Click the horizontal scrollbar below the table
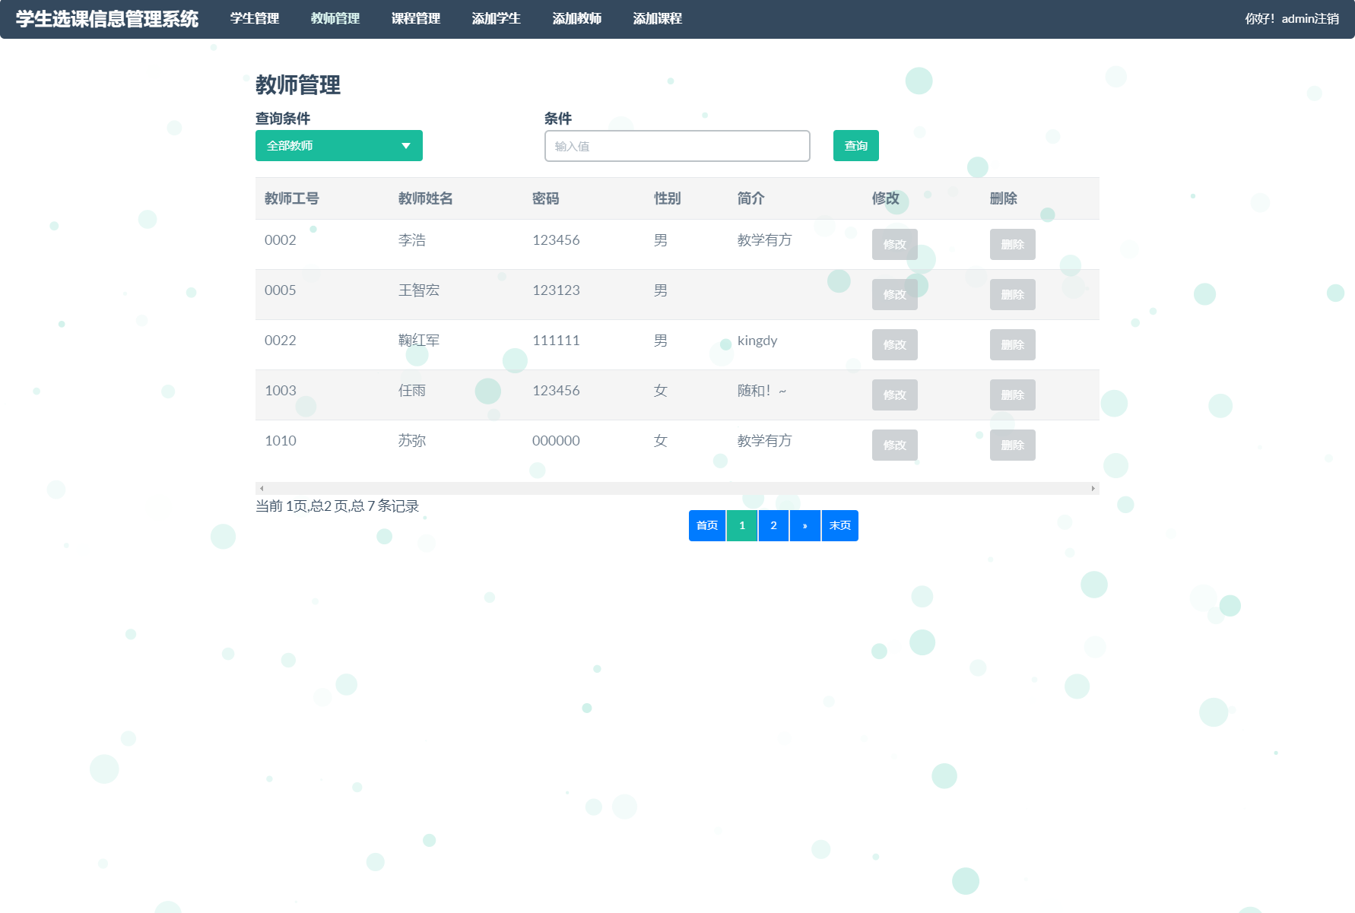Viewport: 1355px width, 913px height. coord(677,487)
